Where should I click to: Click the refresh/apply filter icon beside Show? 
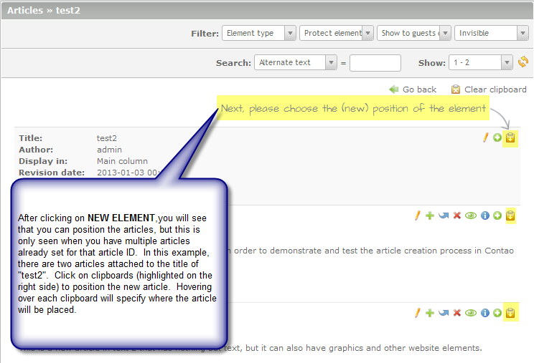[x=523, y=62]
